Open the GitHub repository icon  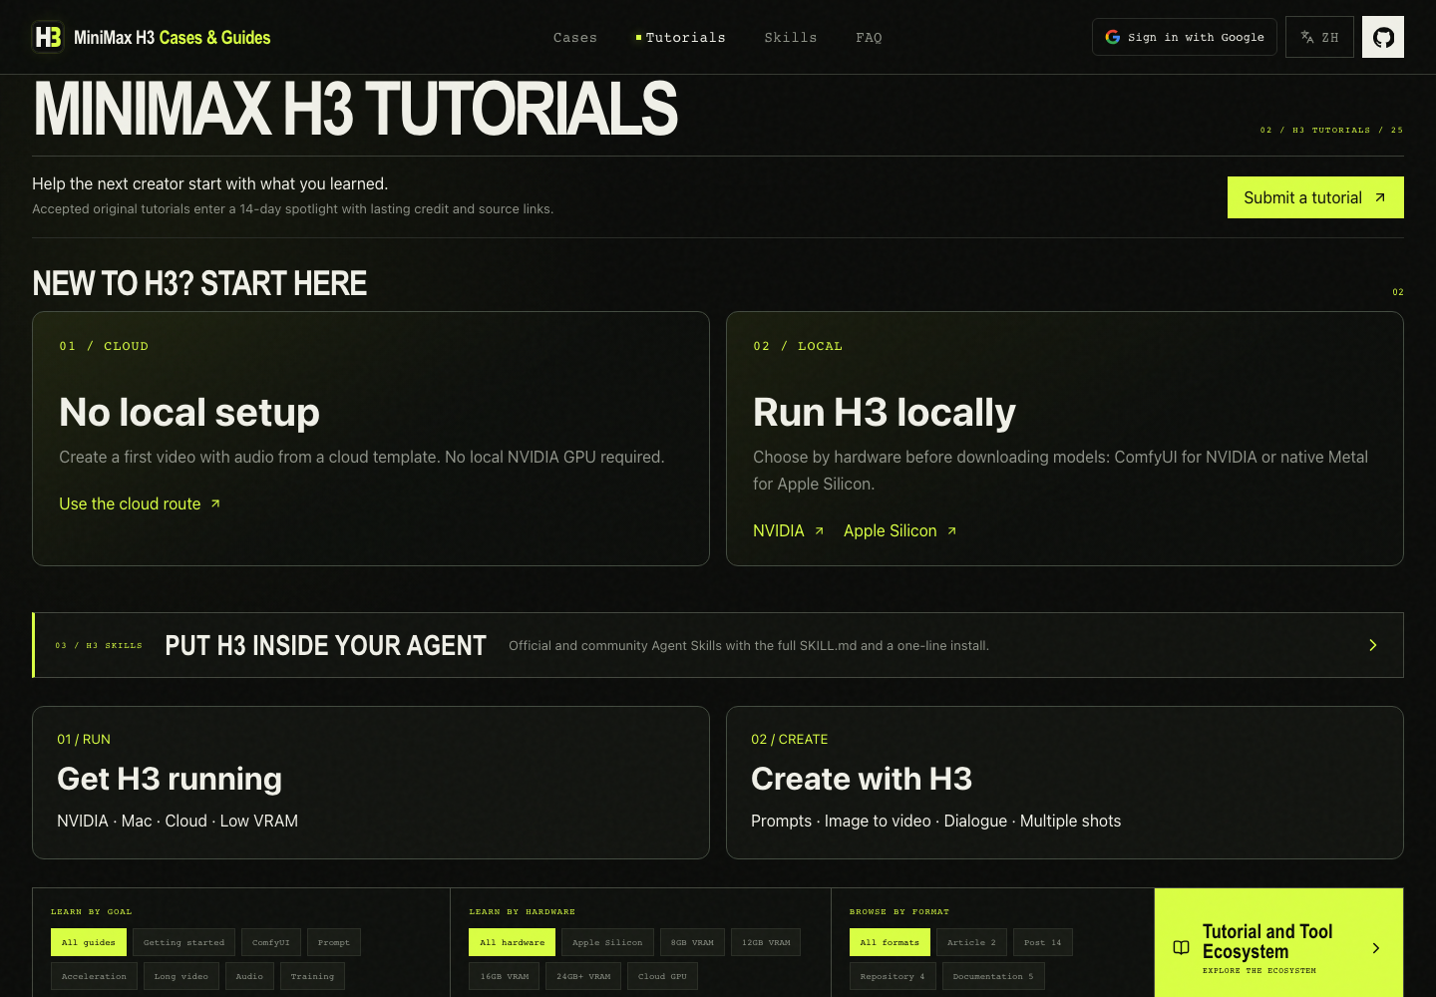[x=1383, y=37]
